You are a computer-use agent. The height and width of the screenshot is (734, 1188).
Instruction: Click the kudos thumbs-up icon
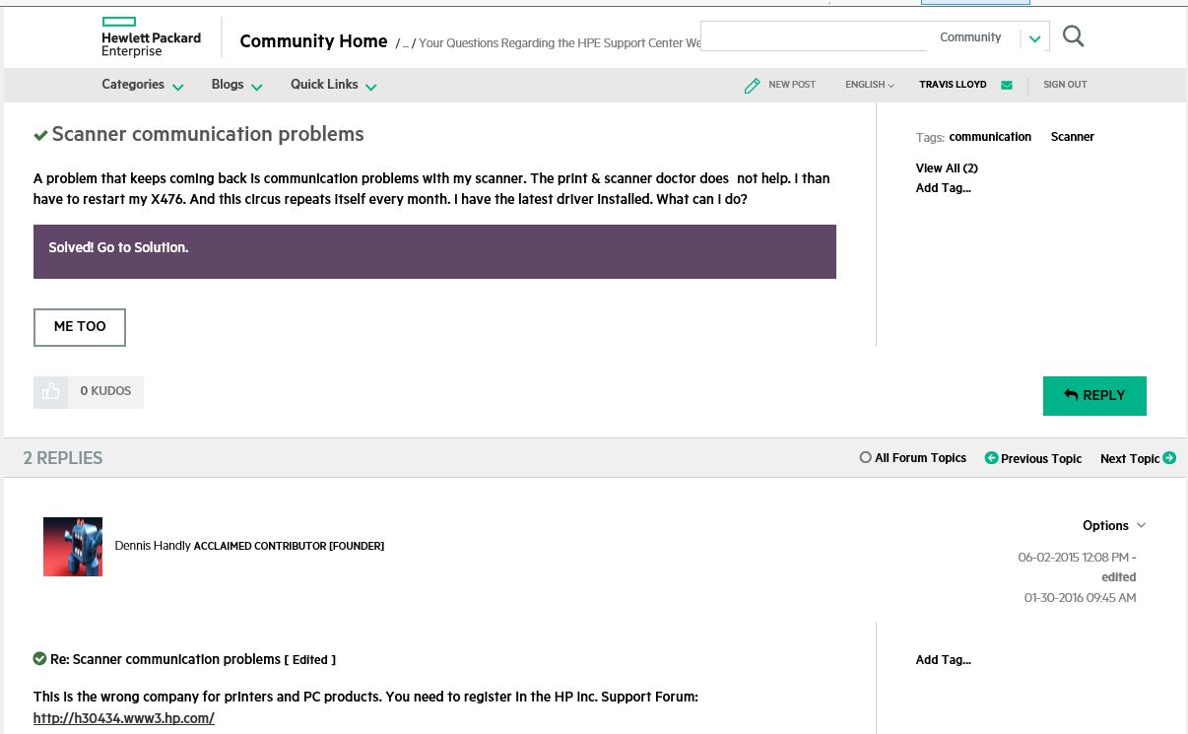click(x=51, y=392)
